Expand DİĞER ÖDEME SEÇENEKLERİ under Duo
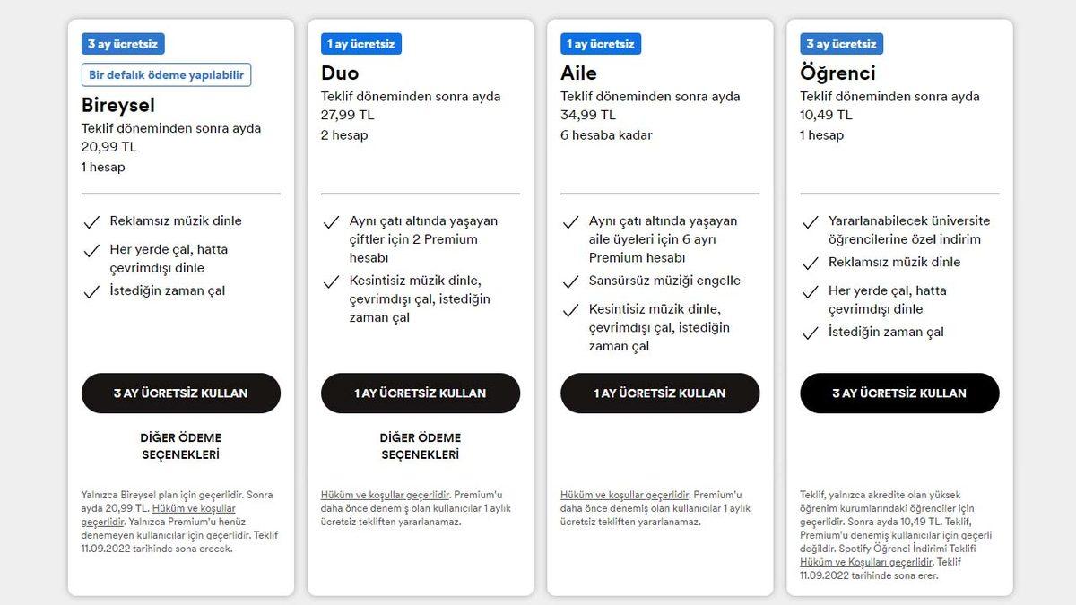 pyautogui.click(x=421, y=445)
